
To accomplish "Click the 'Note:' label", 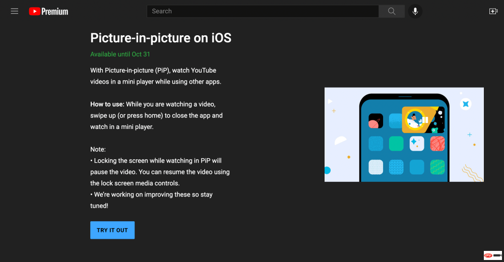I will tap(98, 150).
